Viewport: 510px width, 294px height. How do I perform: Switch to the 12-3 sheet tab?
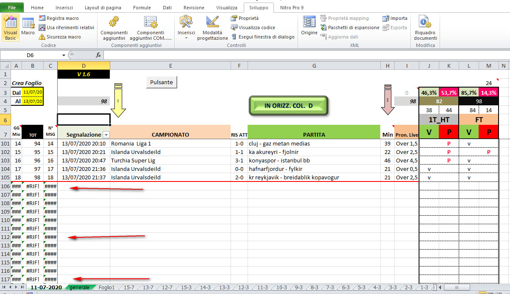(x=243, y=287)
